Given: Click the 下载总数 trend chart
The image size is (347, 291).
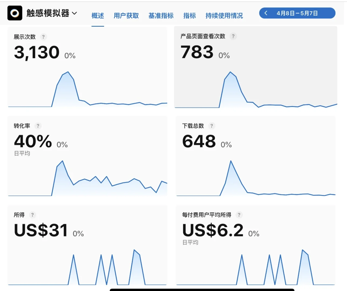Looking at the screenshot, I should coord(256,178).
